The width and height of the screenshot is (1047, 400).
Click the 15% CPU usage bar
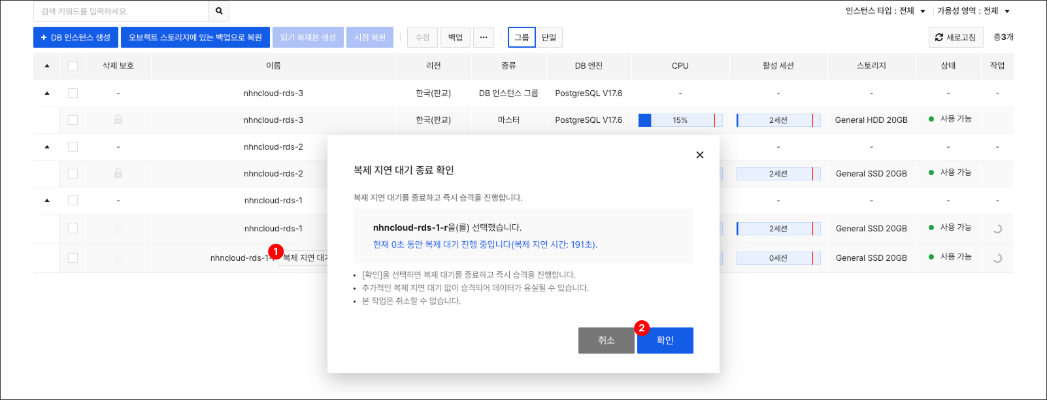tap(680, 120)
